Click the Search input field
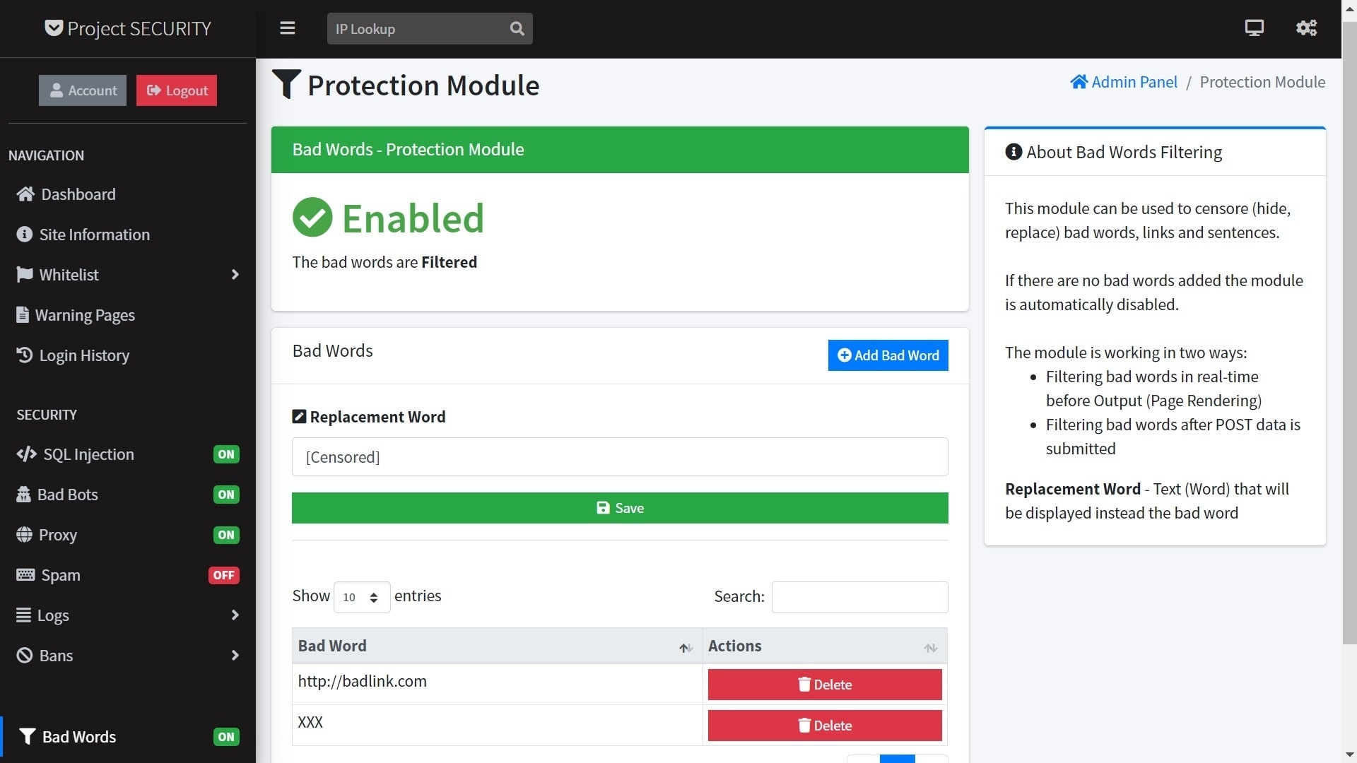The image size is (1357, 763). [x=859, y=596]
